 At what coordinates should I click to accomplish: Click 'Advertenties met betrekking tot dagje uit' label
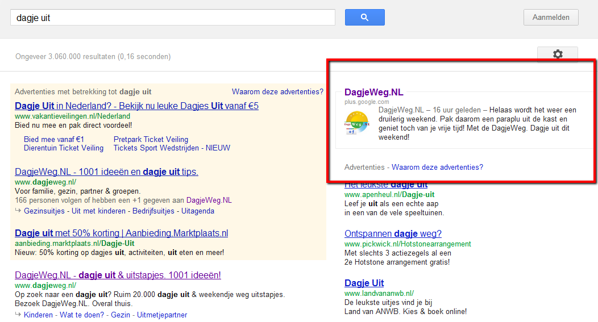(x=83, y=92)
